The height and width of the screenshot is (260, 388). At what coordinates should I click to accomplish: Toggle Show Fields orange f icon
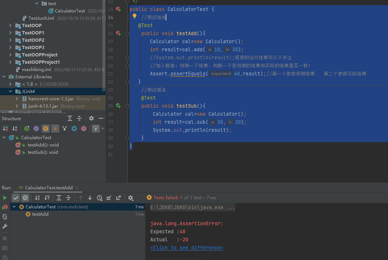46,129
